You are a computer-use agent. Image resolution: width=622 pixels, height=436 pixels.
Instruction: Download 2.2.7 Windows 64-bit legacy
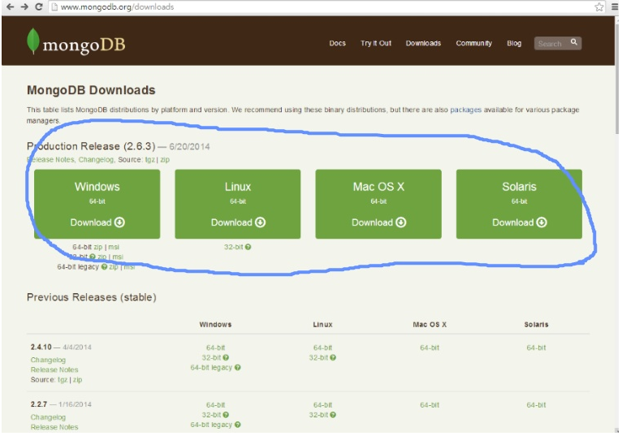[x=211, y=425]
